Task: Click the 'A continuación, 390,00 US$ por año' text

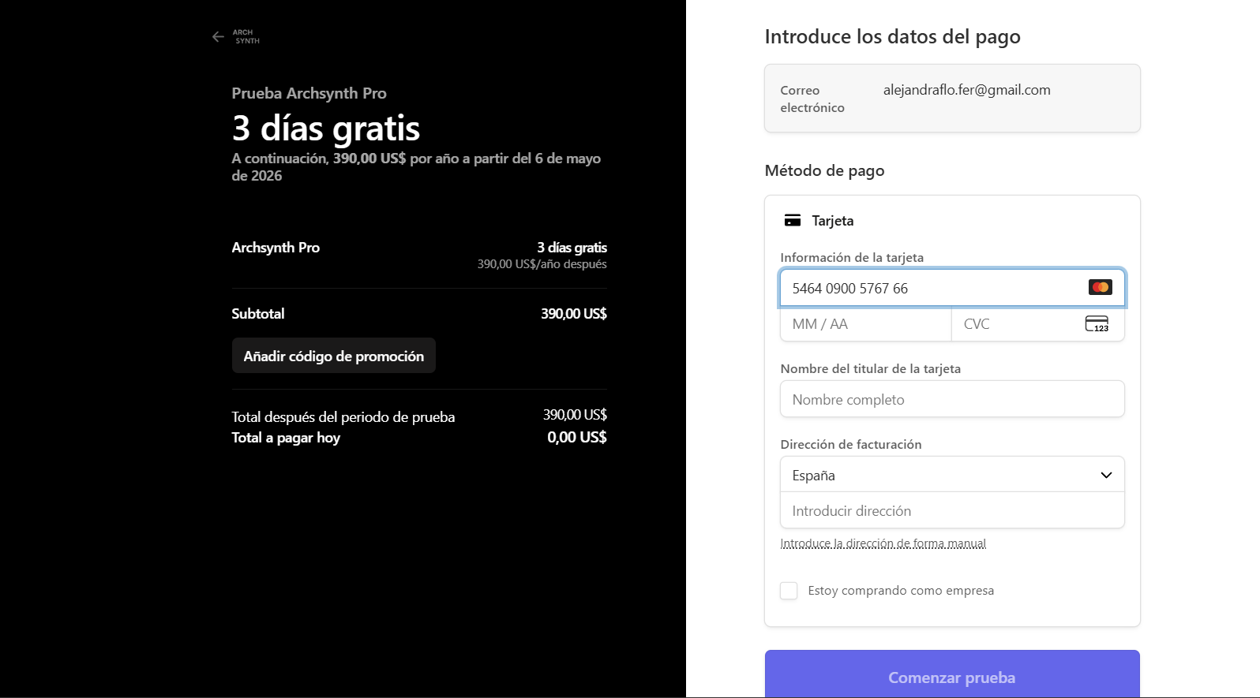Action: [x=416, y=166]
